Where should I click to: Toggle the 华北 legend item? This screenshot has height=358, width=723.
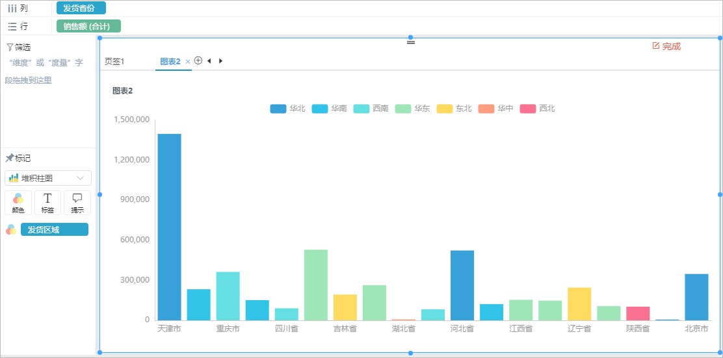tap(288, 109)
